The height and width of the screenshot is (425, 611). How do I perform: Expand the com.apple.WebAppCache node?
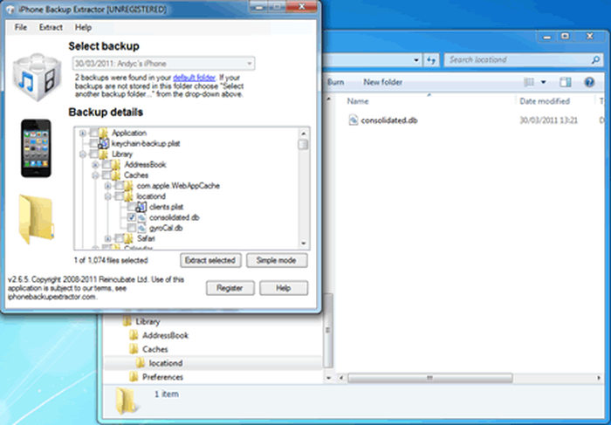click(108, 186)
